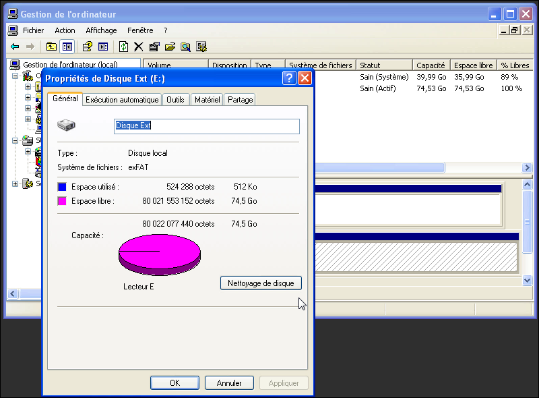Image resolution: width=539 pixels, height=398 pixels.
Task: Sort by the Système de fichiers column header
Action: (x=321, y=65)
